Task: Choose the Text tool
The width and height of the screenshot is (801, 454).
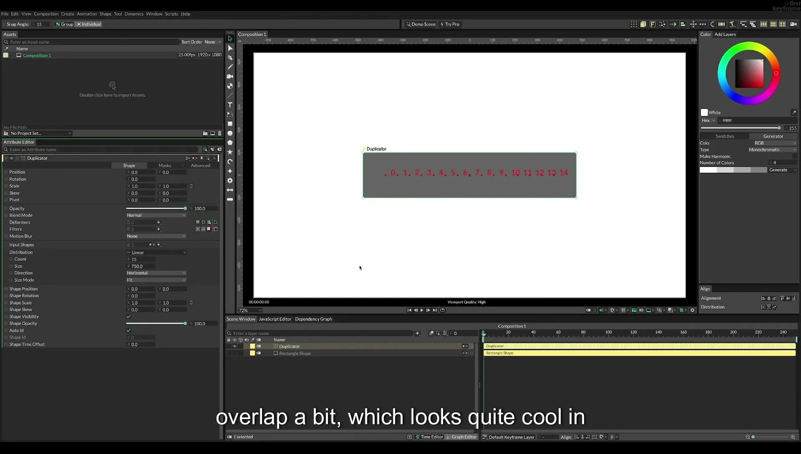Action: (x=230, y=105)
